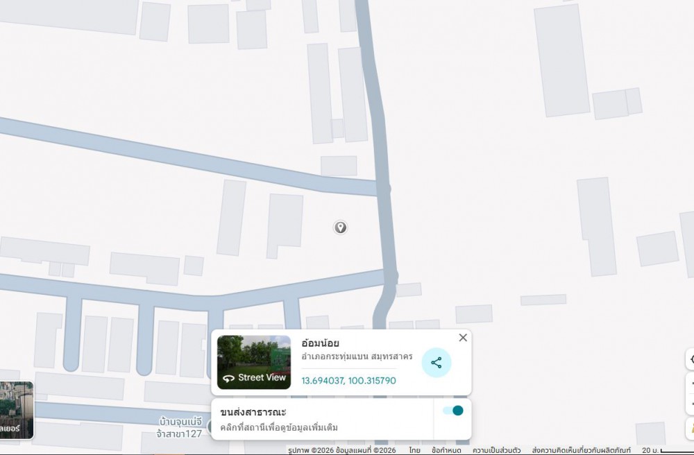This screenshot has height=455, width=694.
Task: Open the ข้อกำหนด terms link
Action: click(446, 450)
